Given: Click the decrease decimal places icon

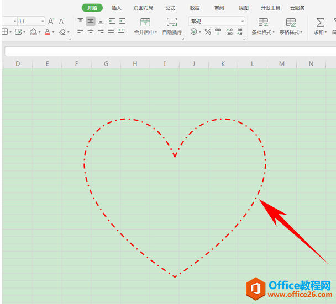Looking at the screenshot, I should click(x=240, y=32).
